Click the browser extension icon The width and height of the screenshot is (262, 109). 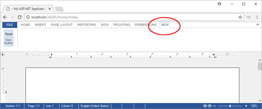249,17
